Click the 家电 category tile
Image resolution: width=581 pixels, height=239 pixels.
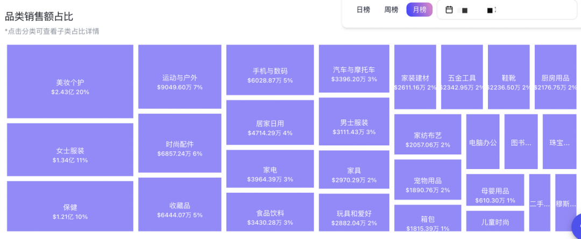pyautogui.click(x=270, y=169)
